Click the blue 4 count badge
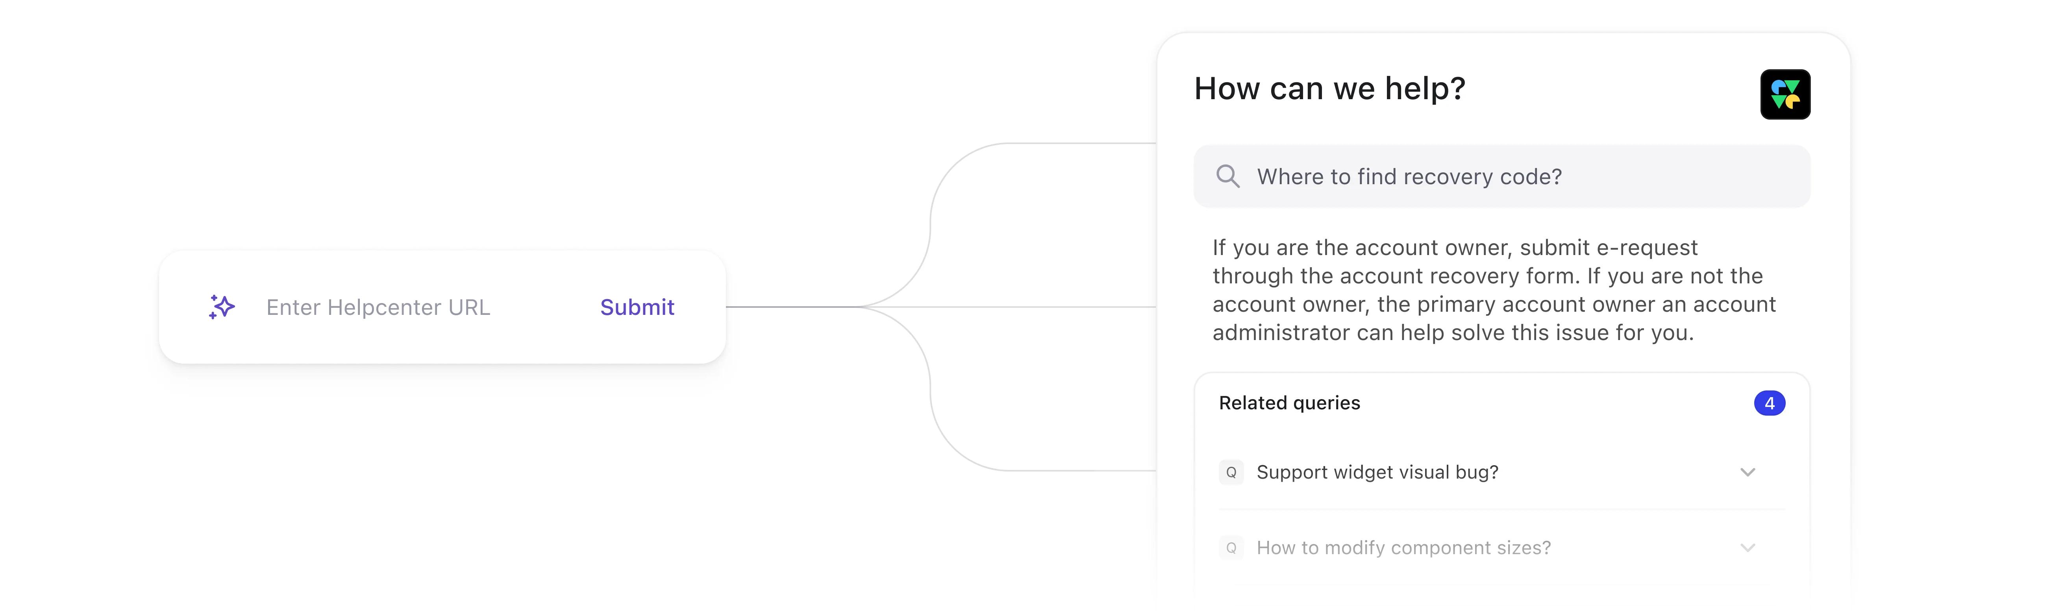 coord(1769,403)
